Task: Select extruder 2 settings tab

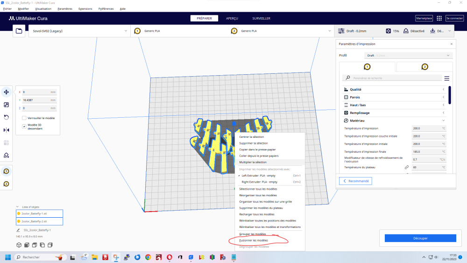Action: (x=425, y=67)
